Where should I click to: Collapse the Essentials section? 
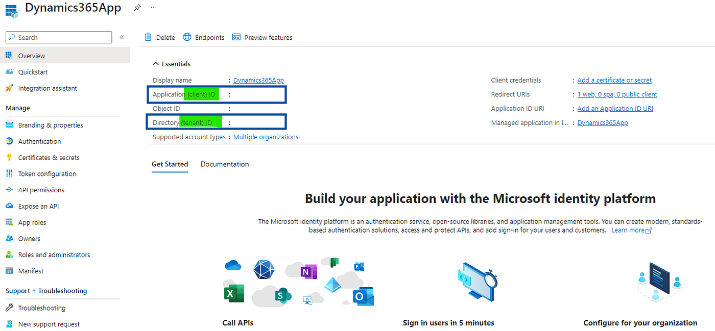(172, 64)
